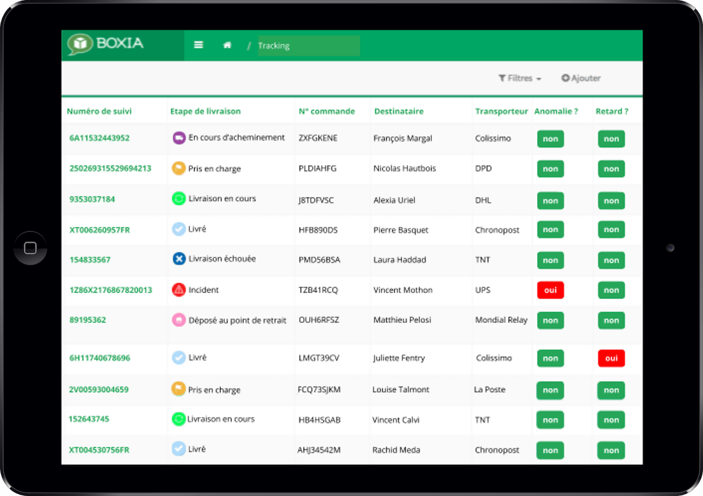Viewport: 703px width, 496px height.
Task: Open the hamburger menu icon
Action: [x=198, y=45]
